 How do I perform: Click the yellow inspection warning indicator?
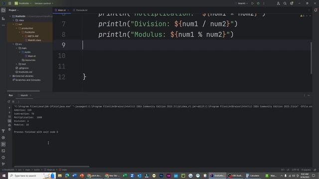click(303, 15)
